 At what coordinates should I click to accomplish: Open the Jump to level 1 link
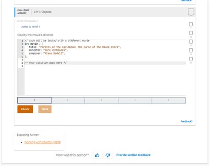31,27
